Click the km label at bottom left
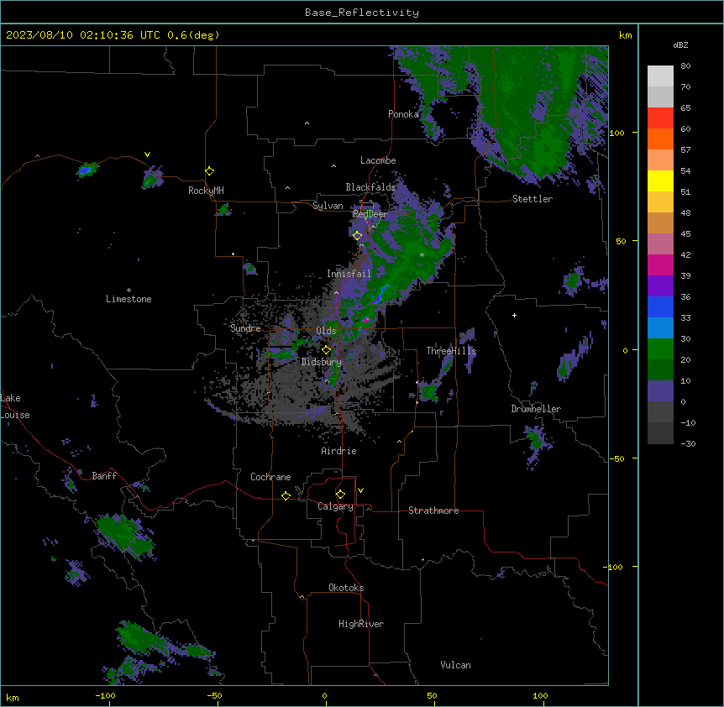Screen dimensions: 724x707 (x=13, y=697)
